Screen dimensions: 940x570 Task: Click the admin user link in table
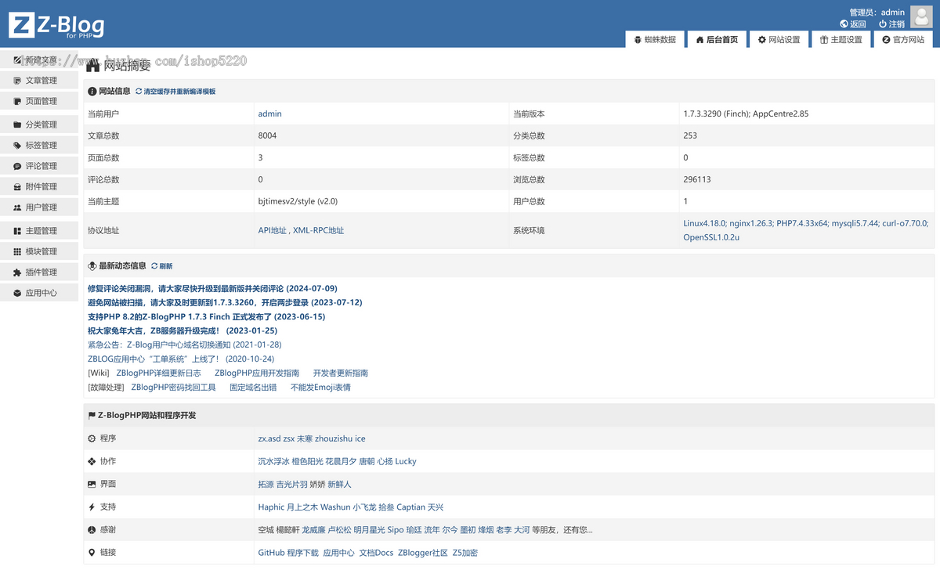pos(269,114)
